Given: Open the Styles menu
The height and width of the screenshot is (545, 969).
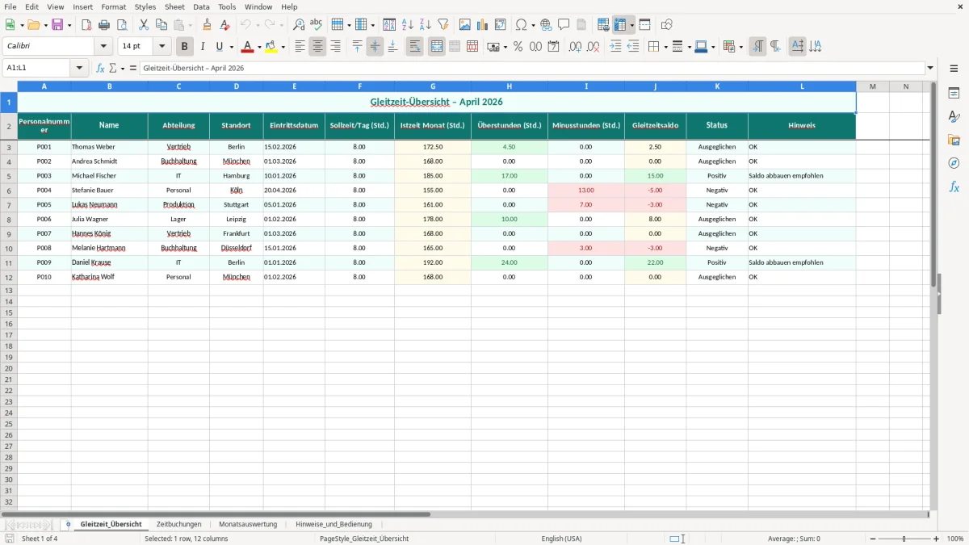Looking at the screenshot, I should [145, 6].
